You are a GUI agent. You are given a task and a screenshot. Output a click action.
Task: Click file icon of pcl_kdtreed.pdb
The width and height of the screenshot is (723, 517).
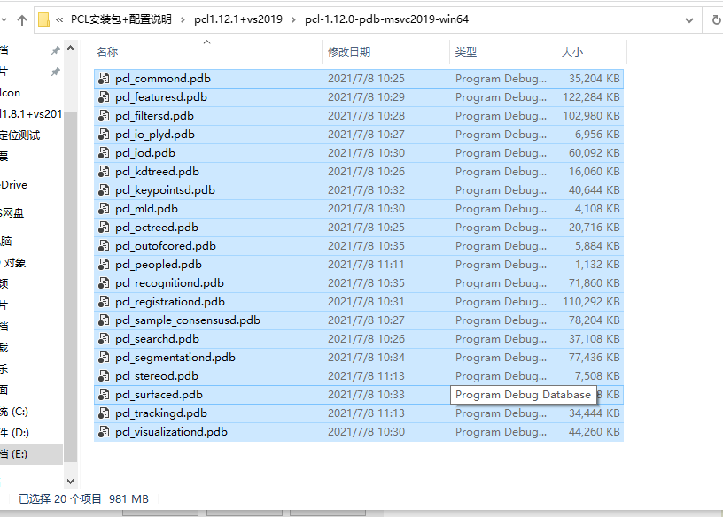(x=104, y=172)
